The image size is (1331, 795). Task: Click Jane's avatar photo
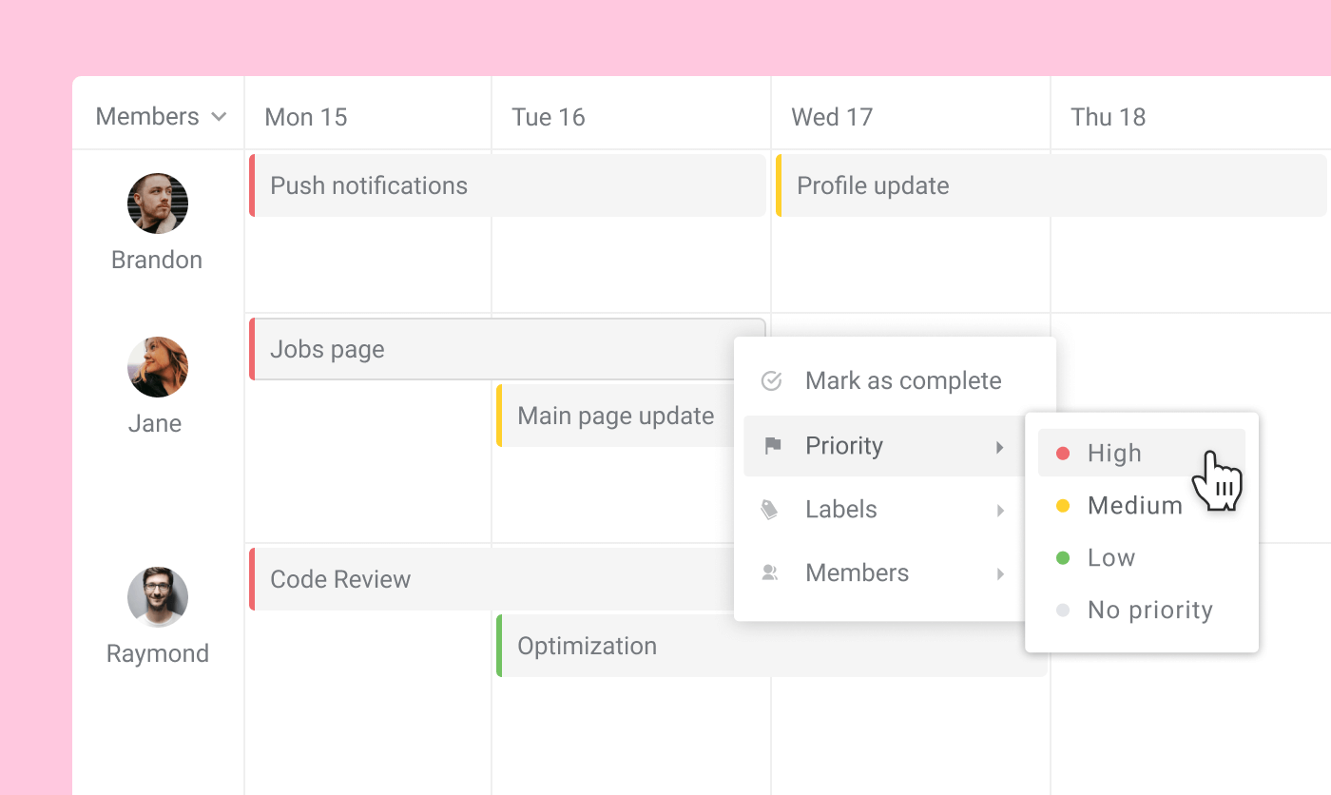coord(157,367)
